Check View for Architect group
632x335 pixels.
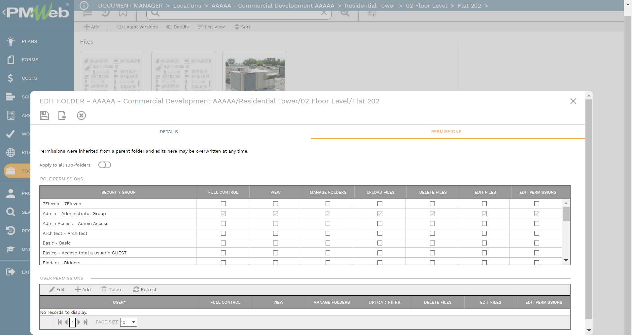pos(275,233)
